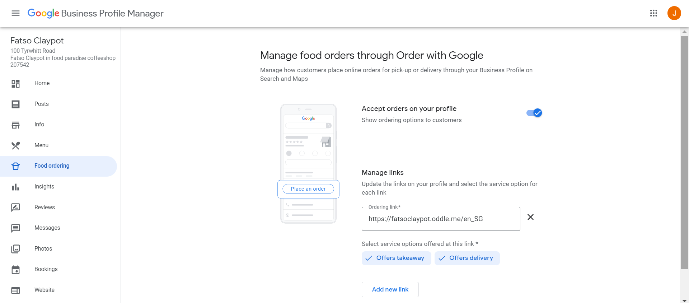Click the Add new link button
This screenshot has height=303, width=689.
(390, 289)
